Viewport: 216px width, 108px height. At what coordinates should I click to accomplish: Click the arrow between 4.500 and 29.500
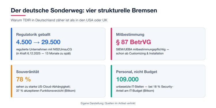pyautogui.click(x=37, y=42)
